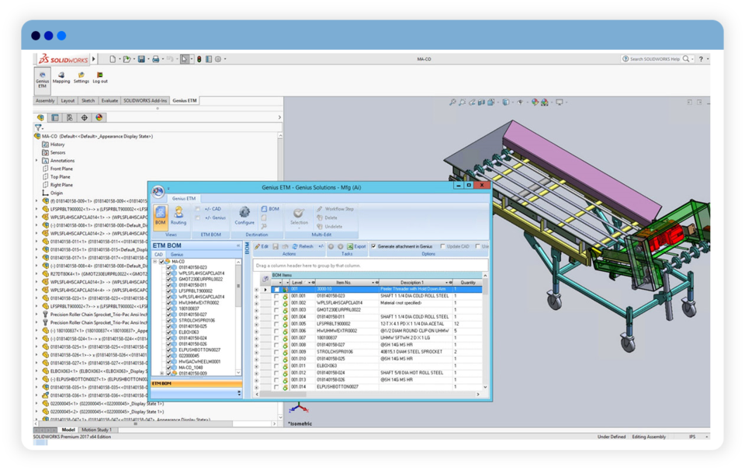Viewport: 745px width, 470px height.
Task: Collapse the MA-CO node in ETM BOM
Action: [x=155, y=262]
